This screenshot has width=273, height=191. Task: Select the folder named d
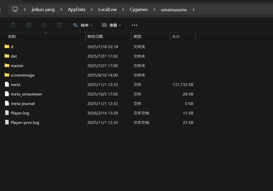pos(12,47)
